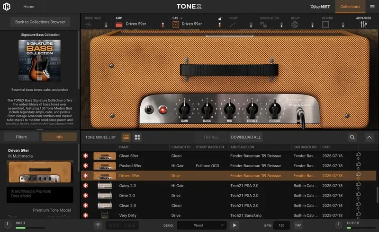Click the BPM 120 field
Screen dimensions: 379x232
coord(281,225)
